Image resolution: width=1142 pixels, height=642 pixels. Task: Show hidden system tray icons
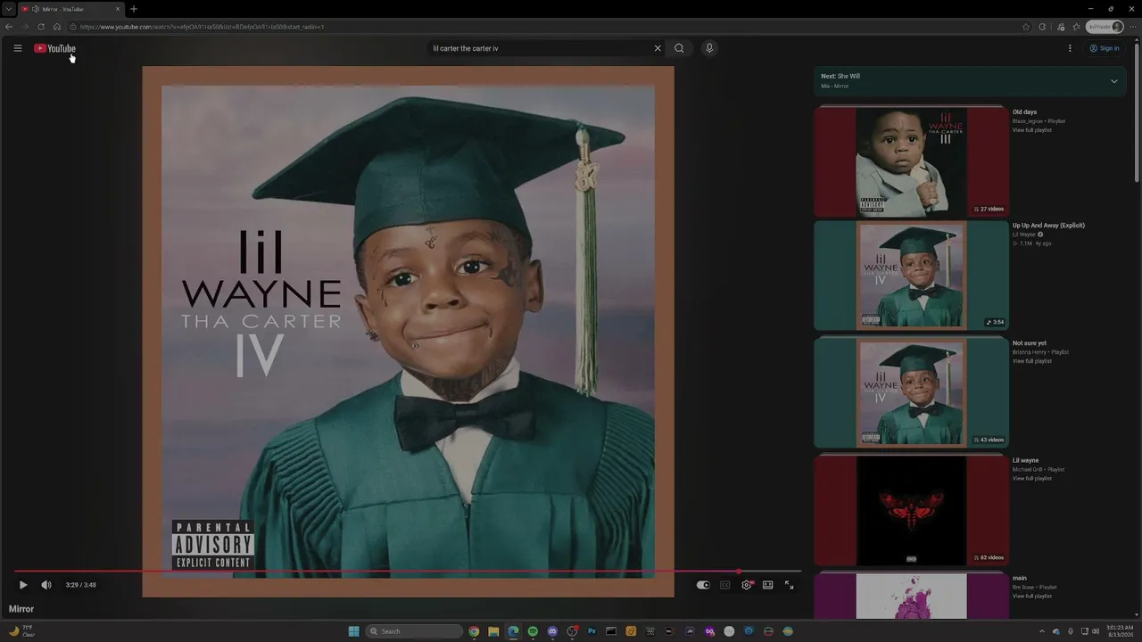pos(1042,631)
